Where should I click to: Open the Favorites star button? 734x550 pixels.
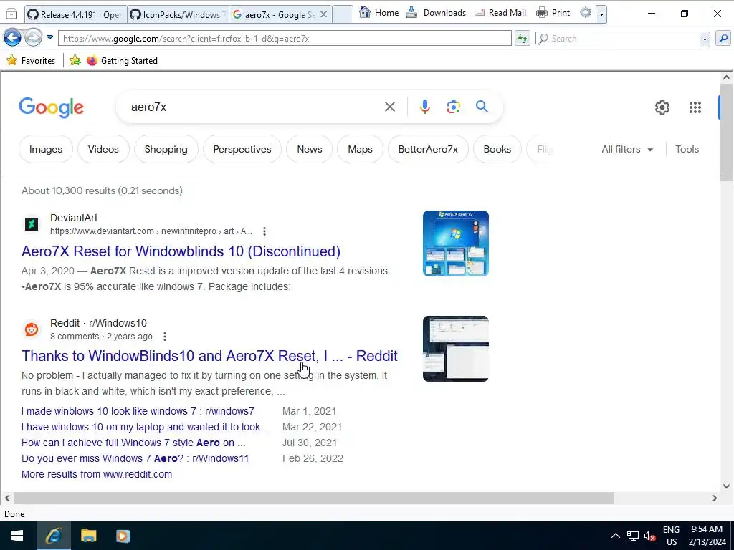(x=31, y=60)
